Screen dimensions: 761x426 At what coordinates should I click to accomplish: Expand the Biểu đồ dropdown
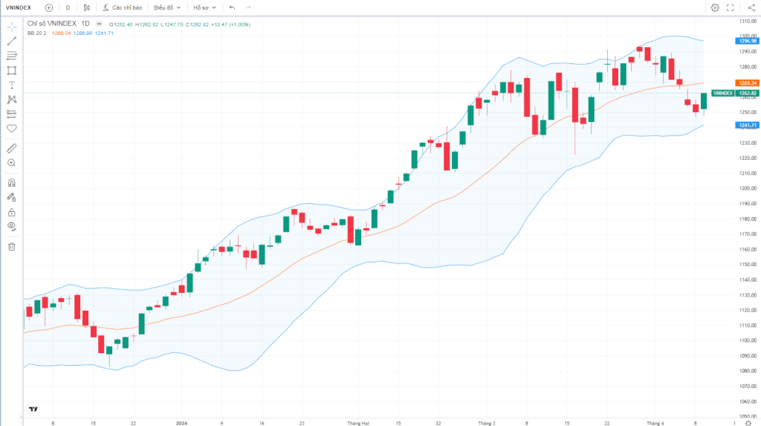167,7
